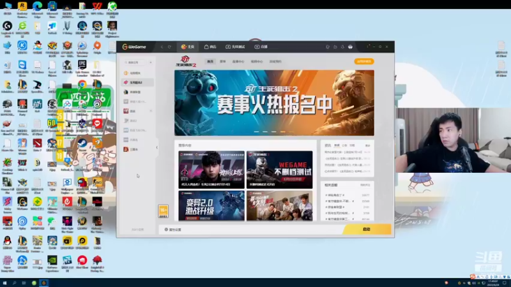Viewport: 511px width, 287px height.
Task: Open the 先锋测试 tab in WeGame
Action: (235, 47)
